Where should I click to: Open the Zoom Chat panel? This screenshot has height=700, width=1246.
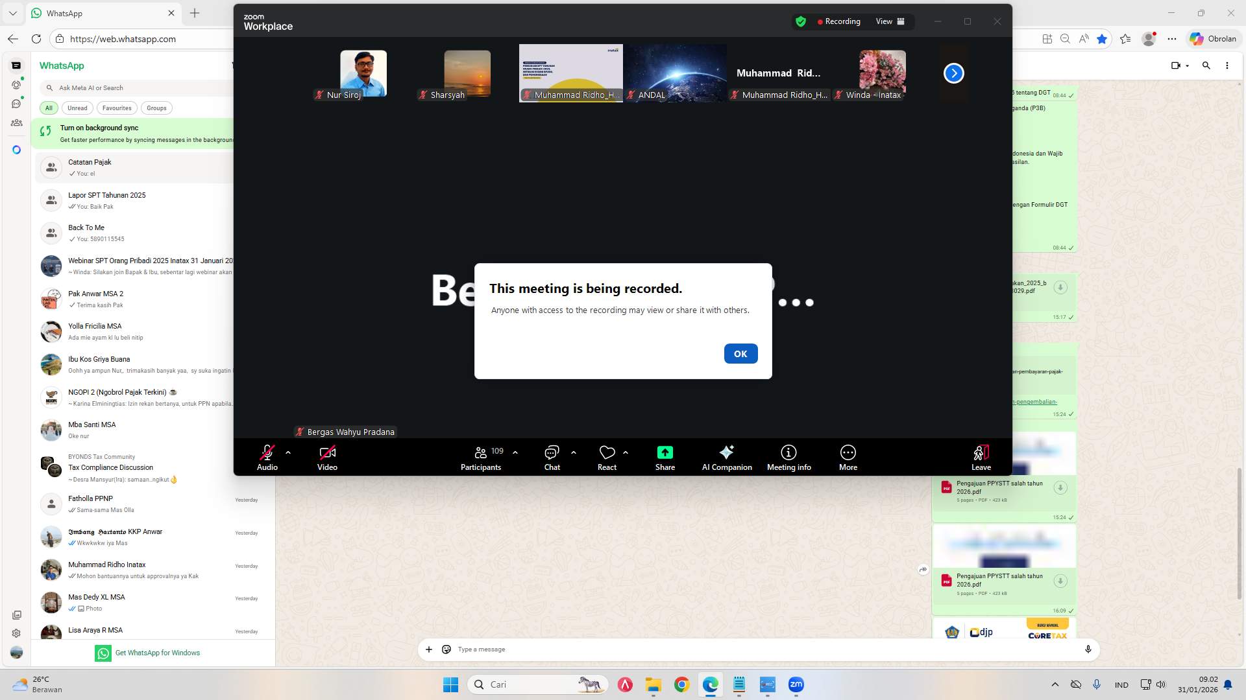pos(551,457)
